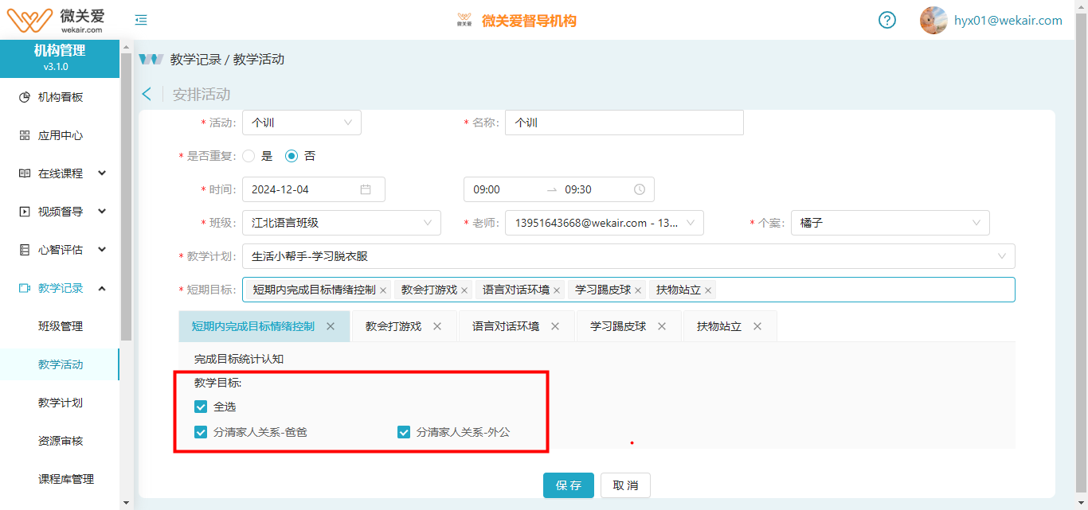Screen dimensions: 1088x510
Task: Click the user avatar picture
Action: (933, 20)
